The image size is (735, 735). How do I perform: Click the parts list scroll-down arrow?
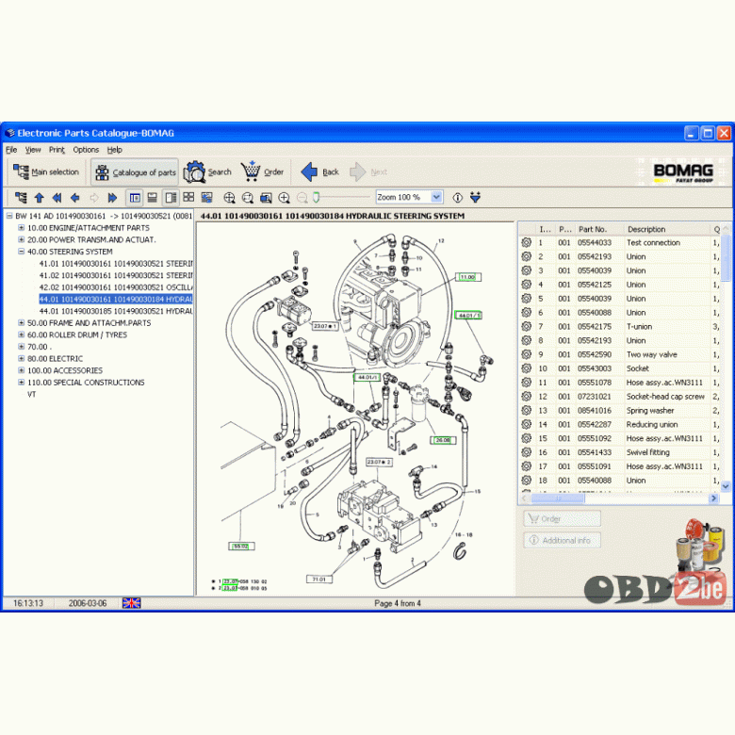[726, 486]
